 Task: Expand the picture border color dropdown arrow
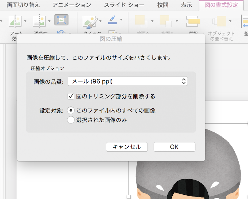pyautogui.click(x=121, y=20)
